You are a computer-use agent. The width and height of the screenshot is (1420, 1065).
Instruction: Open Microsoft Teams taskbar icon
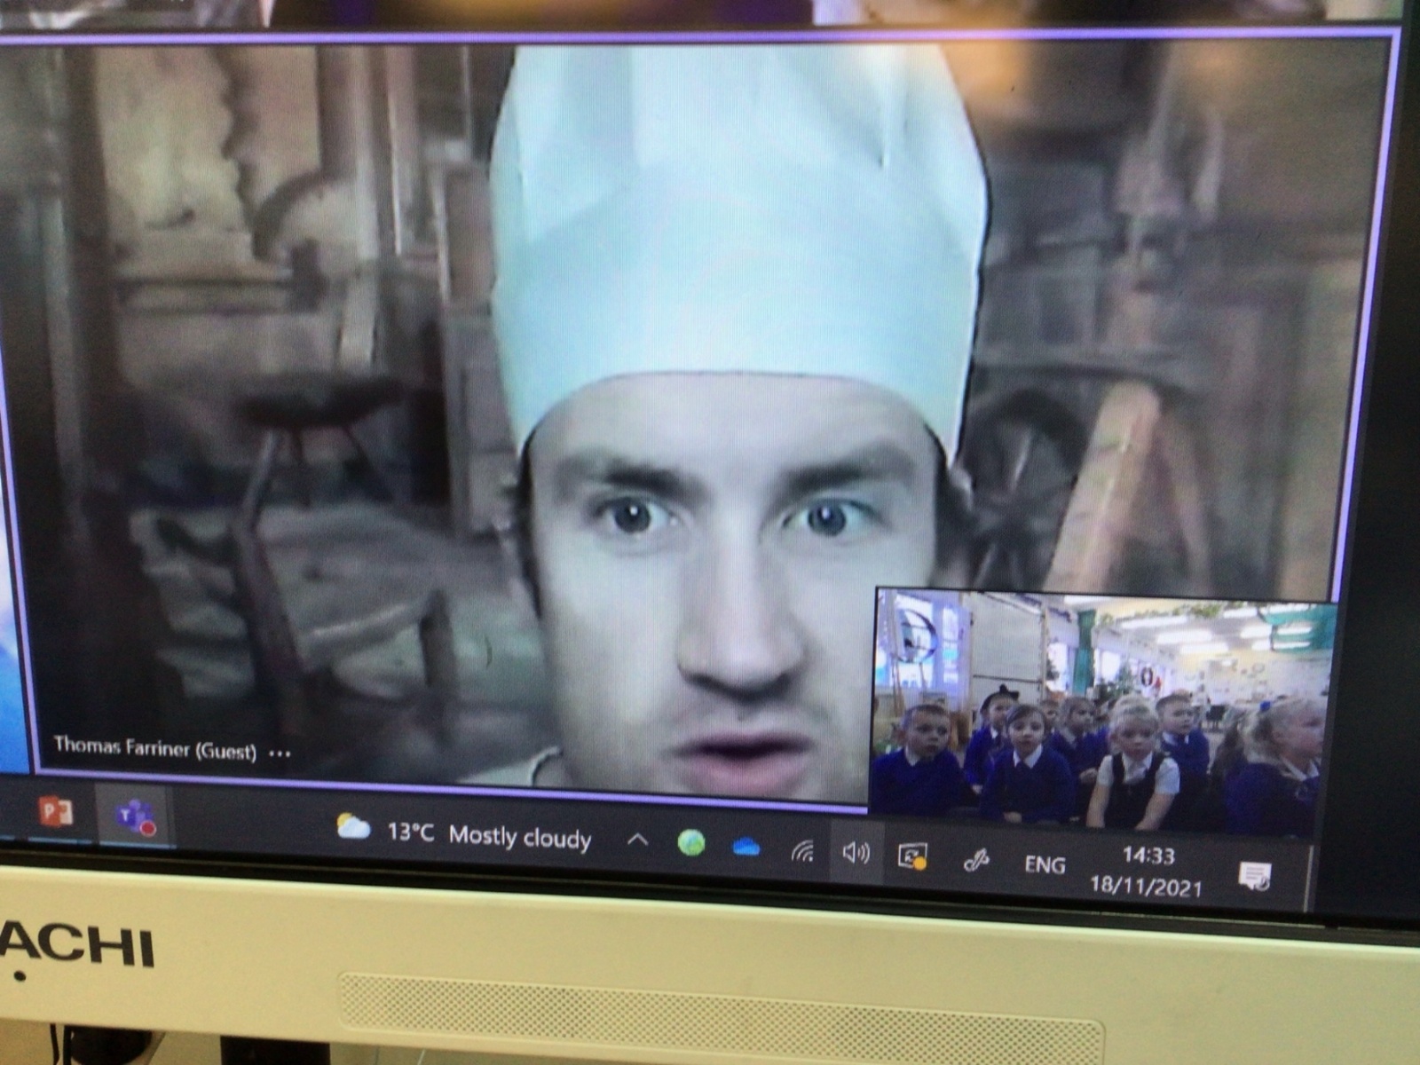[x=134, y=816]
